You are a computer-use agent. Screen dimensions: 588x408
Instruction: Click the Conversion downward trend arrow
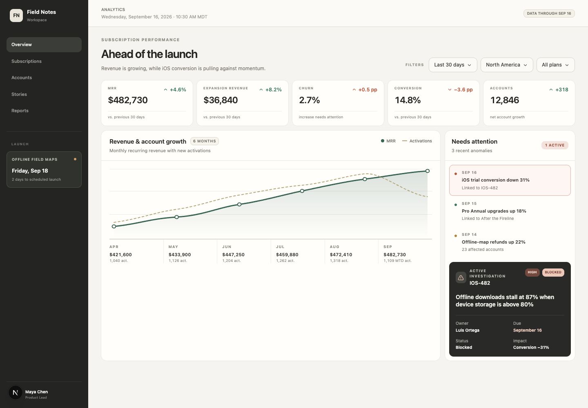[450, 90]
